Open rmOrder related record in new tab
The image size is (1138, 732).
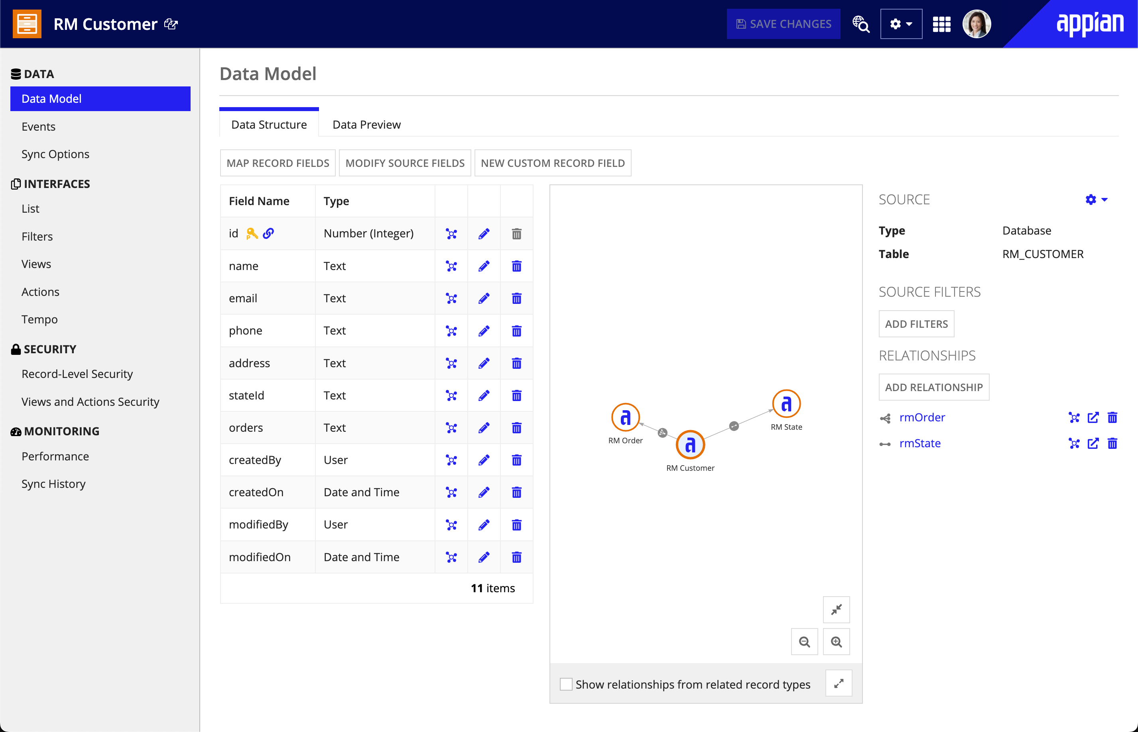coord(1093,417)
